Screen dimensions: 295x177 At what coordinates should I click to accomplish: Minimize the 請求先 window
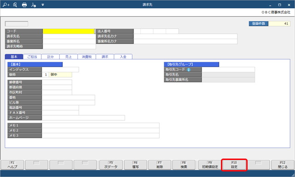(x=270, y=5)
